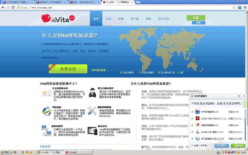
Task: Open the 套餐 navigation item
Action: pyautogui.click(x=121, y=19)
